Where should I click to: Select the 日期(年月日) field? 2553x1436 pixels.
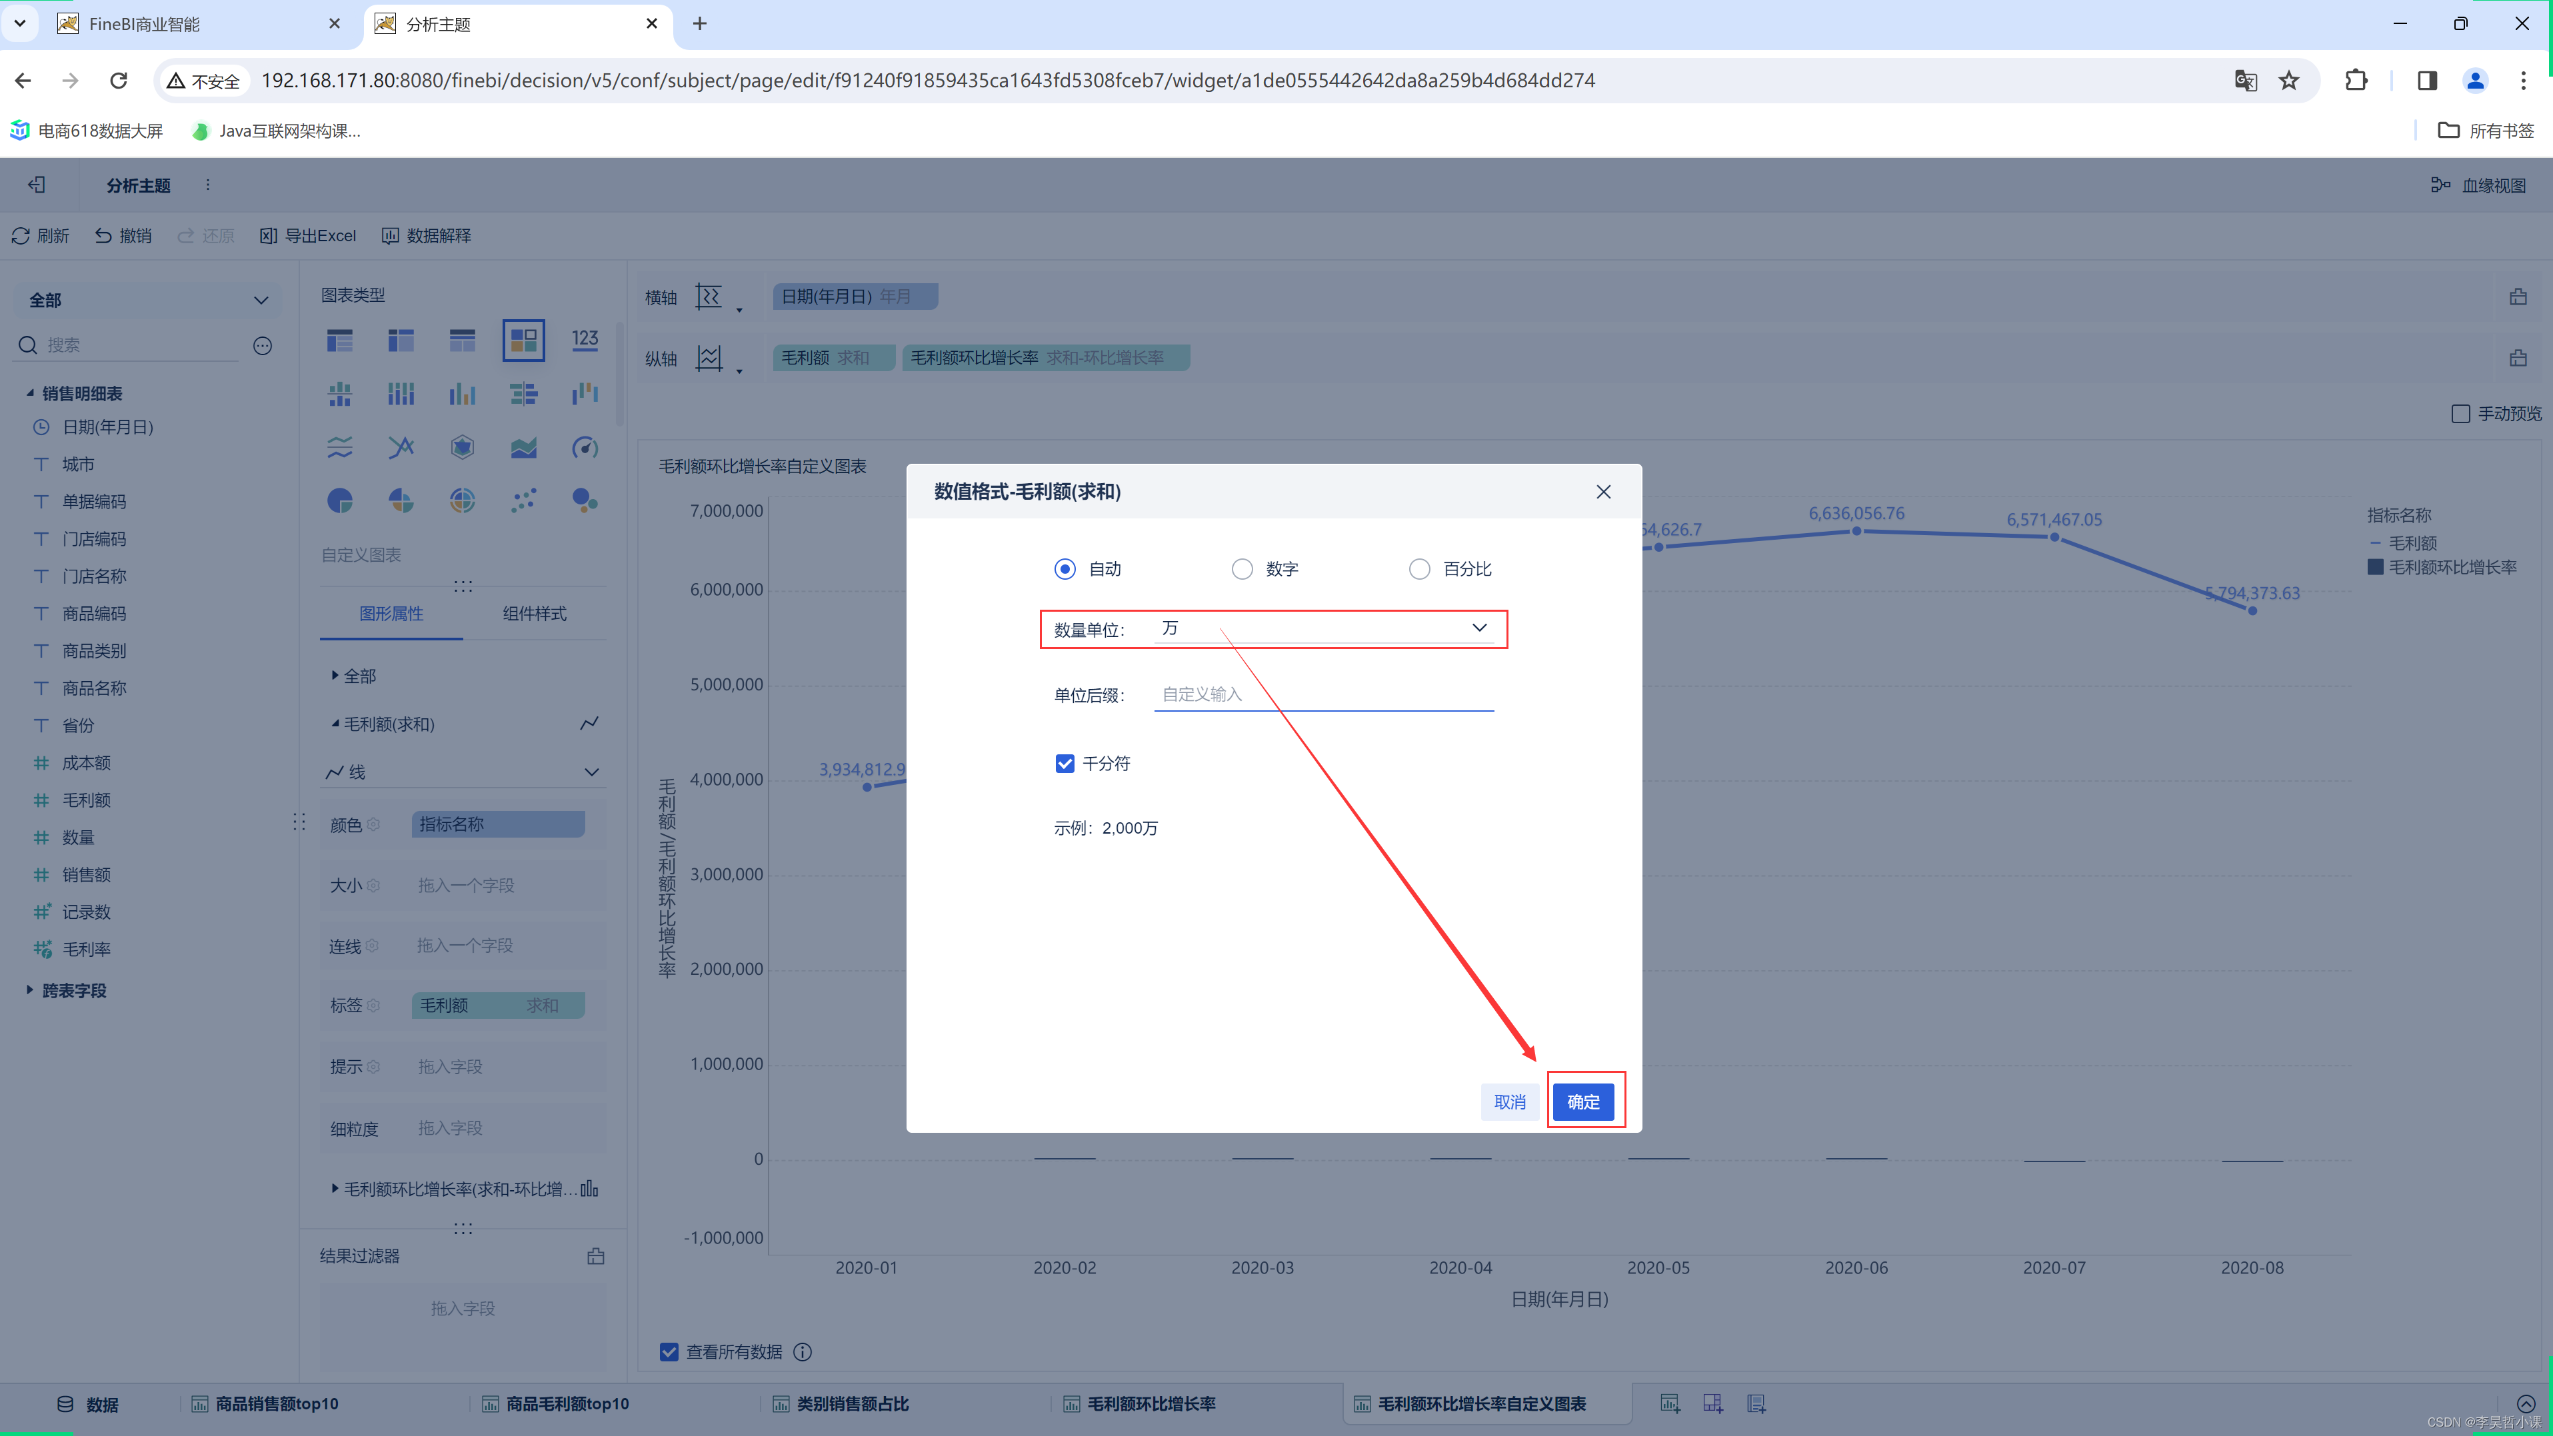(x=107, y=427)
